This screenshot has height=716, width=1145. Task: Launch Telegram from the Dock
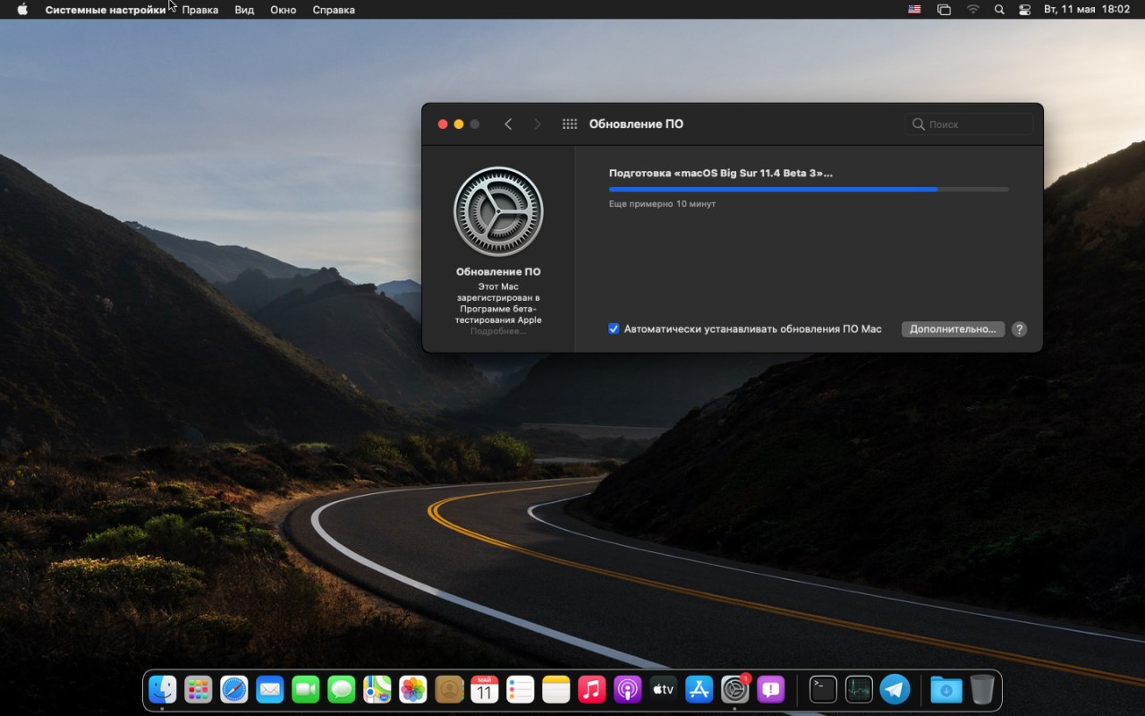(x=895, y=689)
